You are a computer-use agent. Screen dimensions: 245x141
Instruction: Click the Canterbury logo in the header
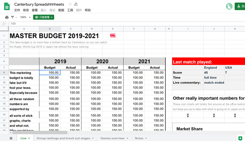tap(113, 36)
